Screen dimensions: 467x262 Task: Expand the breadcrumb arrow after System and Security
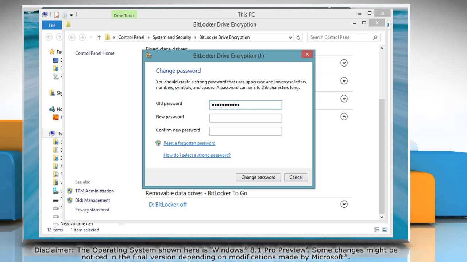tap(195, 37)
